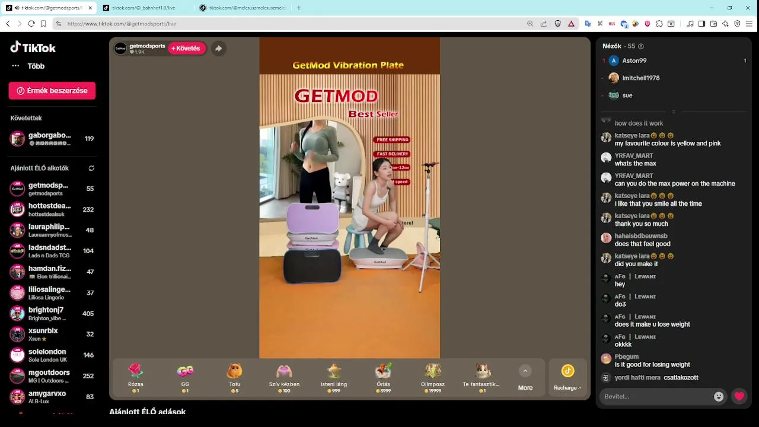Open xsunrblx live channel
Screen dimensions: 759x427
coord(52,334)
